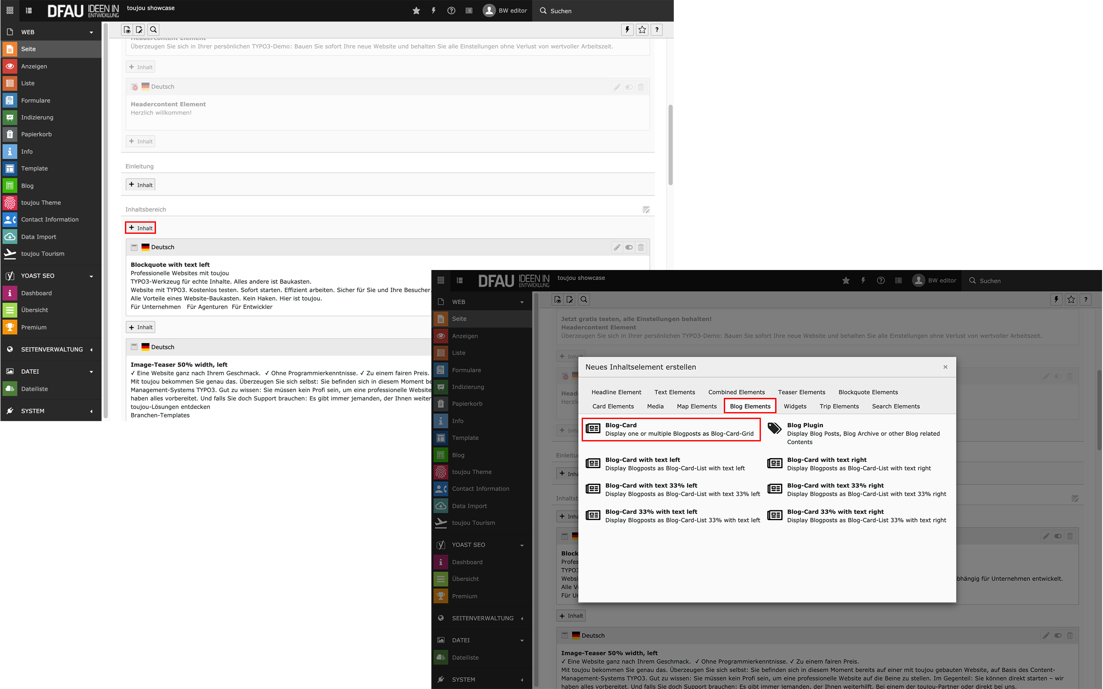Open toujou Theme module in first window
1103x689 pixels.
51,202
